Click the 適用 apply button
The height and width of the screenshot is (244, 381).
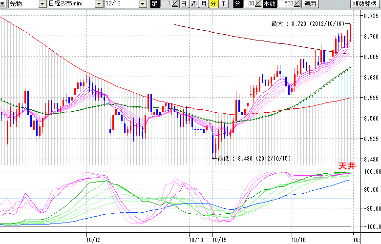(310, 4)
